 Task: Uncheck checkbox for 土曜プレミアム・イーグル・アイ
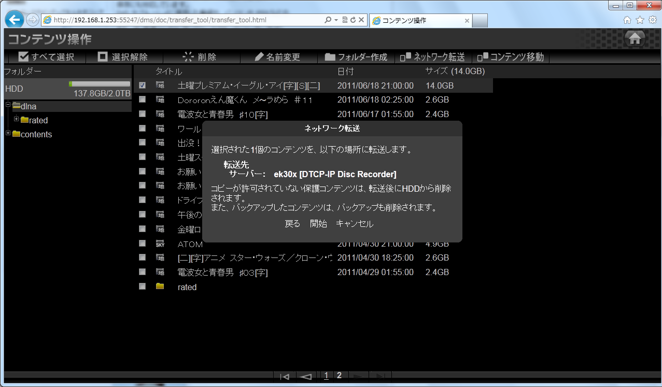point(142,85)
